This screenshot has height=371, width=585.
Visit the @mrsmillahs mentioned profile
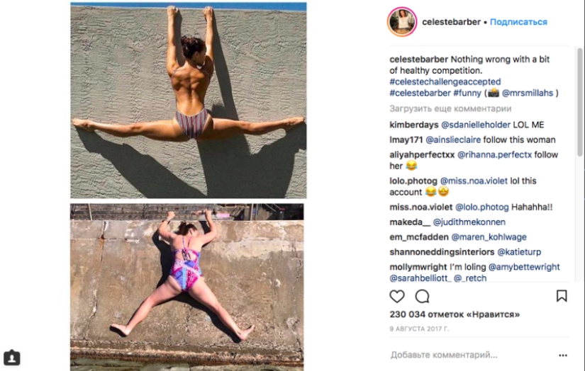528,93
